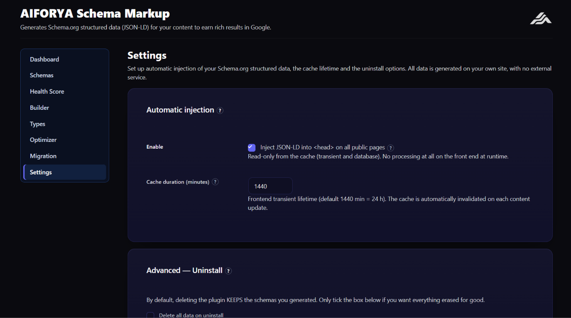Focus the cache duration field showing 1440
The width and height of the screenshot is (571, 318).
[x=270, y=186]
